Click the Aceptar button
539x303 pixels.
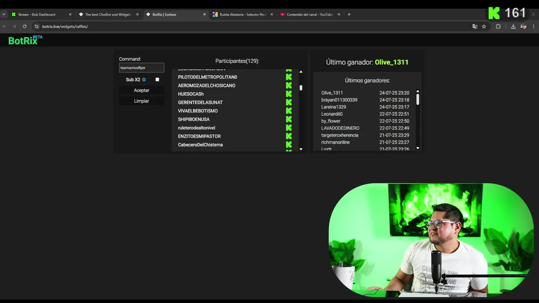click(141, 90)
